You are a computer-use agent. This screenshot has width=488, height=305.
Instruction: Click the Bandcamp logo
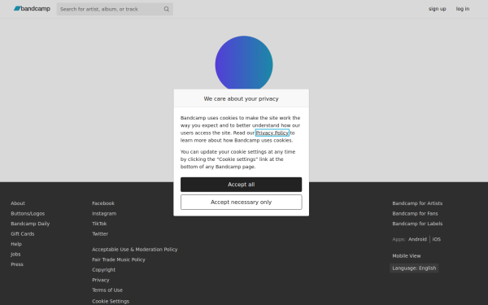(32, 9)
